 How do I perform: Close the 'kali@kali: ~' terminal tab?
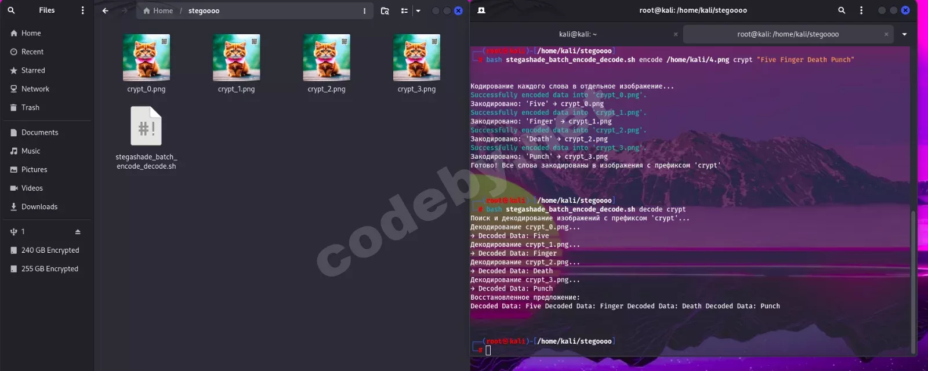pos(676,34)
